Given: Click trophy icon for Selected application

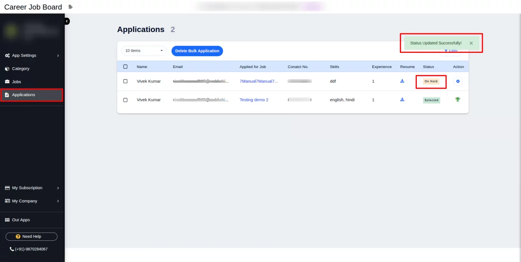Looking at the screenshot, I should [458, 100].
